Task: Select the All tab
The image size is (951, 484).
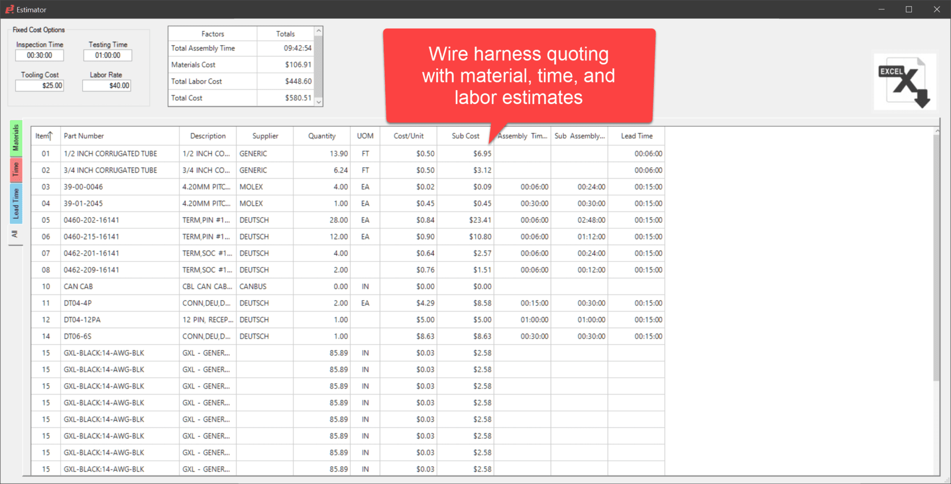Action: [x=15, y=234]
